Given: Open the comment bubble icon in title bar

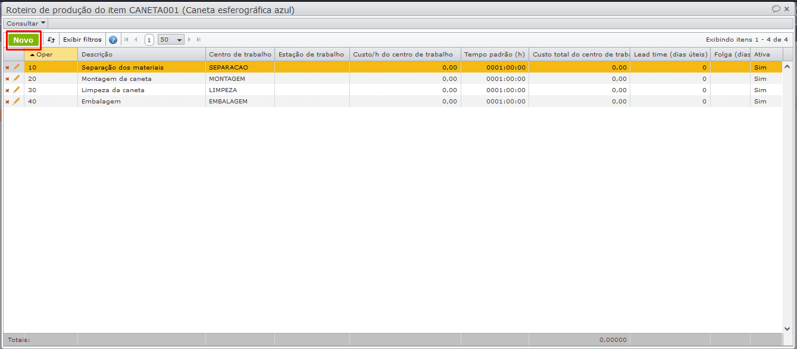Looking at the screenshot, I should [776, 9].
